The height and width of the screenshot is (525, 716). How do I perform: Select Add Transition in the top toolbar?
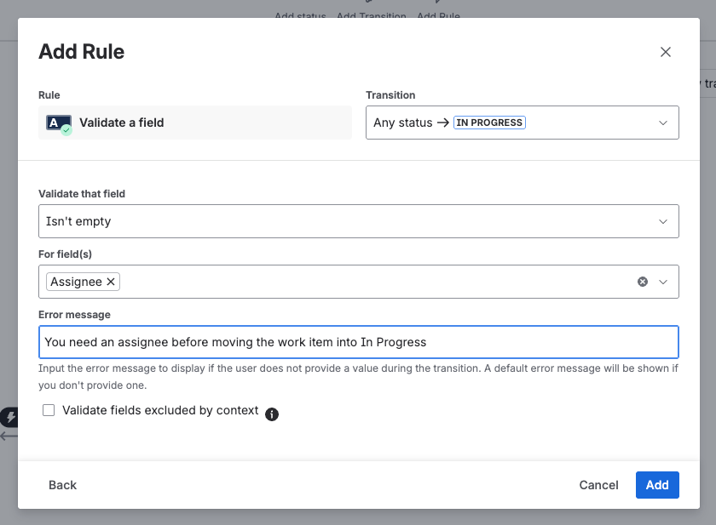pyautogui.click(x=371, y=15)
